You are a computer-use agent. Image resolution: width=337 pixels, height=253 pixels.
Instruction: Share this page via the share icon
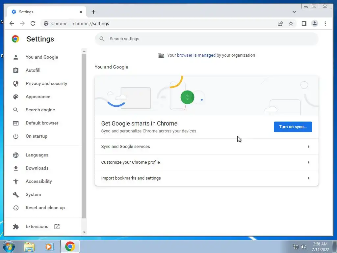coord(280,23)
